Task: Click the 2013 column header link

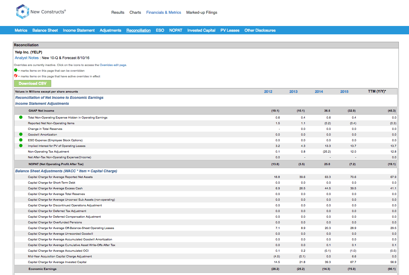Action: [x=293, y=92]
